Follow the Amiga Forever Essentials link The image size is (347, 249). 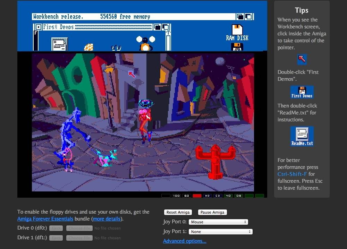[x=45, y=219]
